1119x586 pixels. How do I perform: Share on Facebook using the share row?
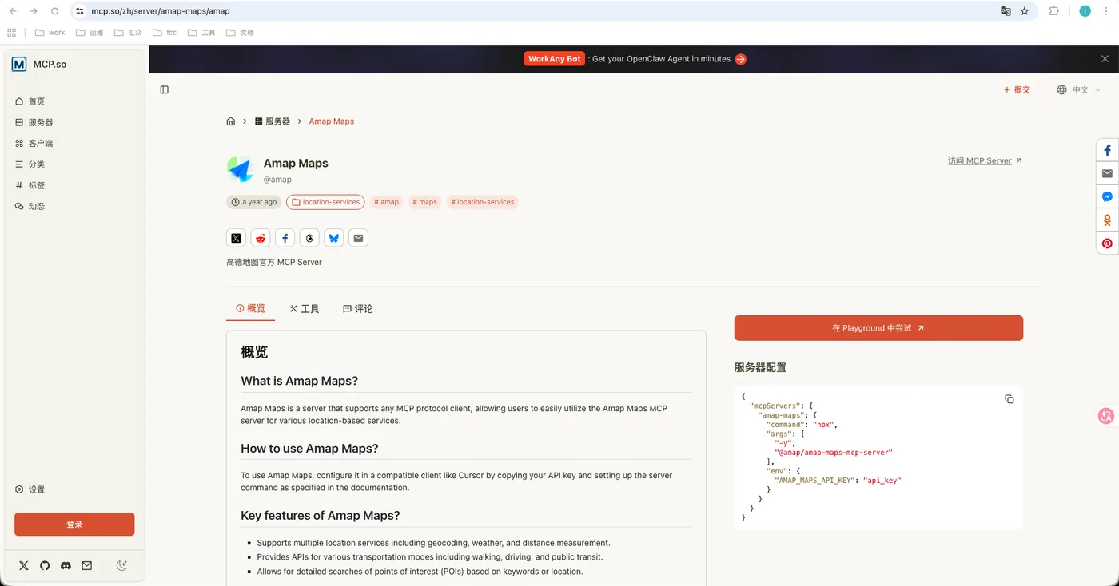point(285,238)
